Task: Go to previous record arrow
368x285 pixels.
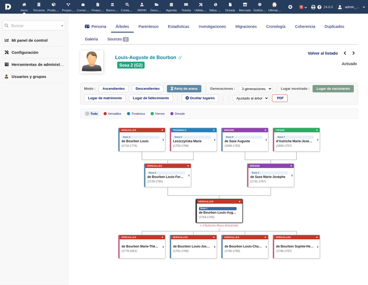Action: pyautogui.click(x=345, y=53)
